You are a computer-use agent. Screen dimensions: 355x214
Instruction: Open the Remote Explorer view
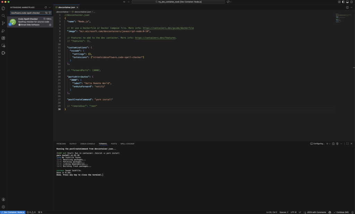pyautogui.click(x=3, y=45)
